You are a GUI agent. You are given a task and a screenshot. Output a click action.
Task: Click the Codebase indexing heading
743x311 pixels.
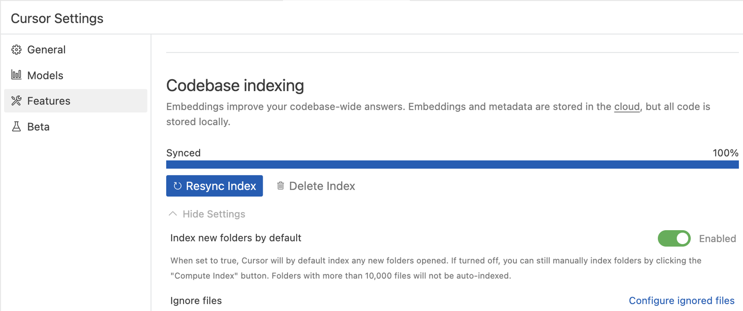pyautogui.click(x=235, y=85)
